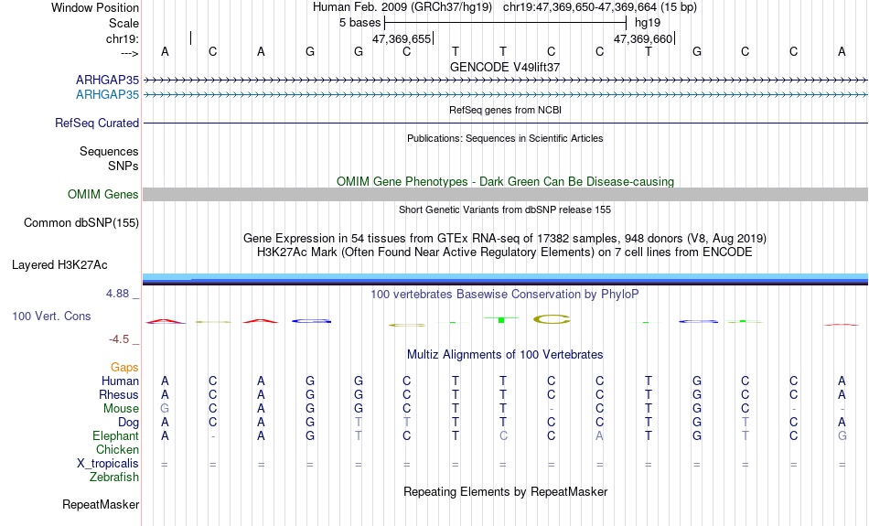Select the Elephant species row label

pos(116,435)
